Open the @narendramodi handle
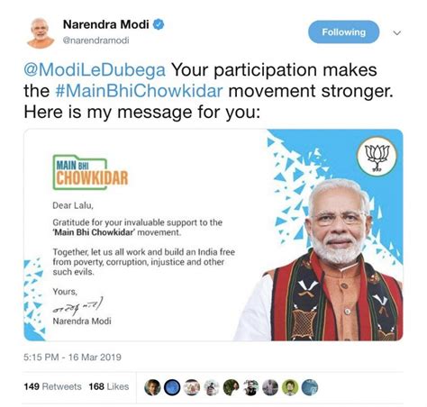 95,41
